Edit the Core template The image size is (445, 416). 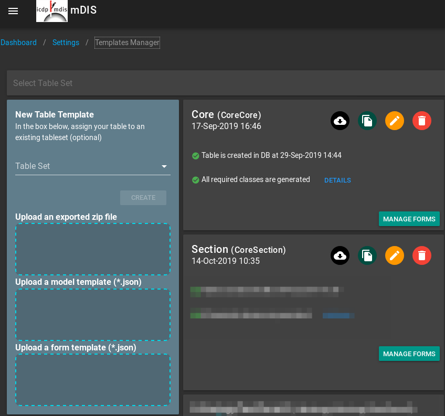395,121
